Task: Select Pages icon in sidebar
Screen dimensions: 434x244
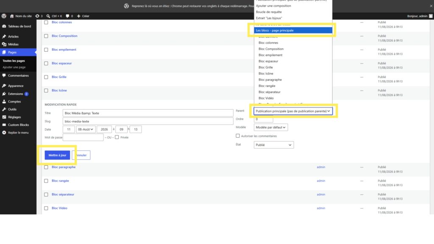Action: tap(4, 52)
